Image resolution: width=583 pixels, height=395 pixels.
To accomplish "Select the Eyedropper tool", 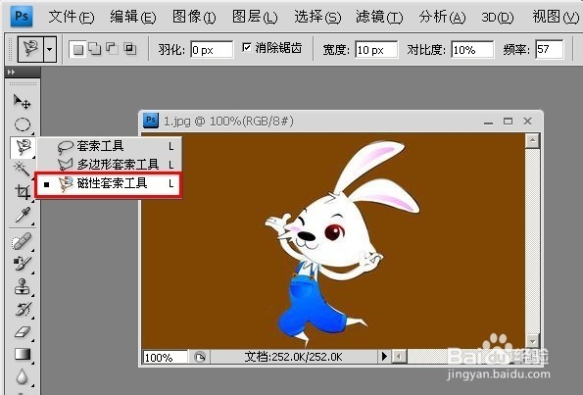I will coord(22,216).
